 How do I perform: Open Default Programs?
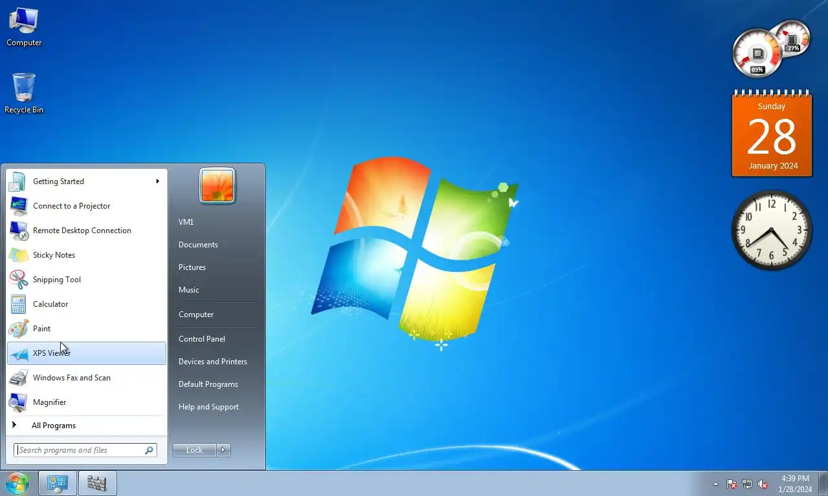click(x=208, y=384)
